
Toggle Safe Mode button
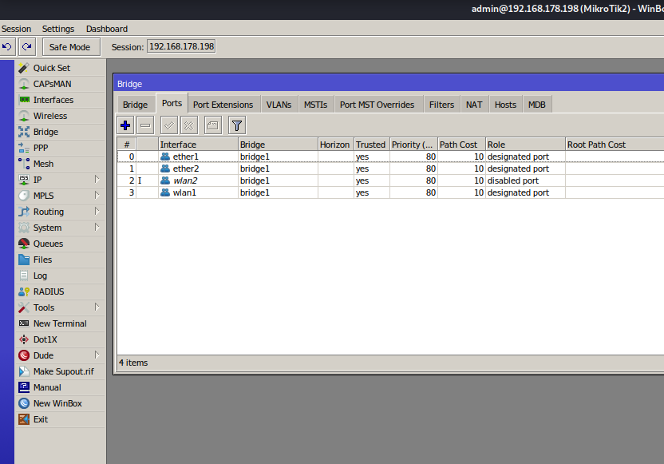click(x=71, y=46)
